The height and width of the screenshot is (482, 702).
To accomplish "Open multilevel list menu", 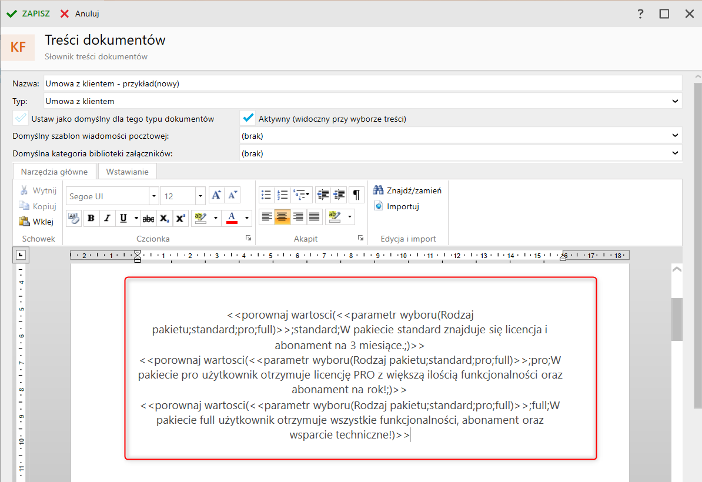I will 301,195.
